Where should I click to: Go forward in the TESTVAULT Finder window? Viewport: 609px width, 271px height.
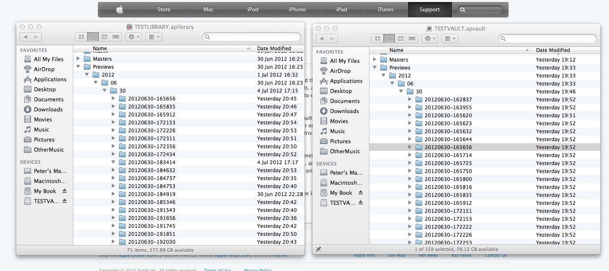(x=333, y=39)
